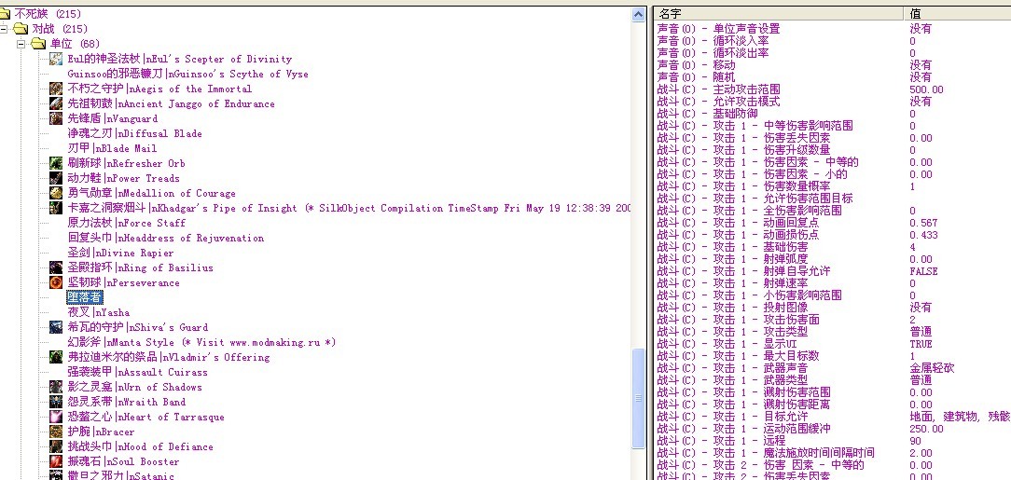Select the Ancient Janggo of Endurance icon
Viewport: 1011px width, 480px height.
56,103
